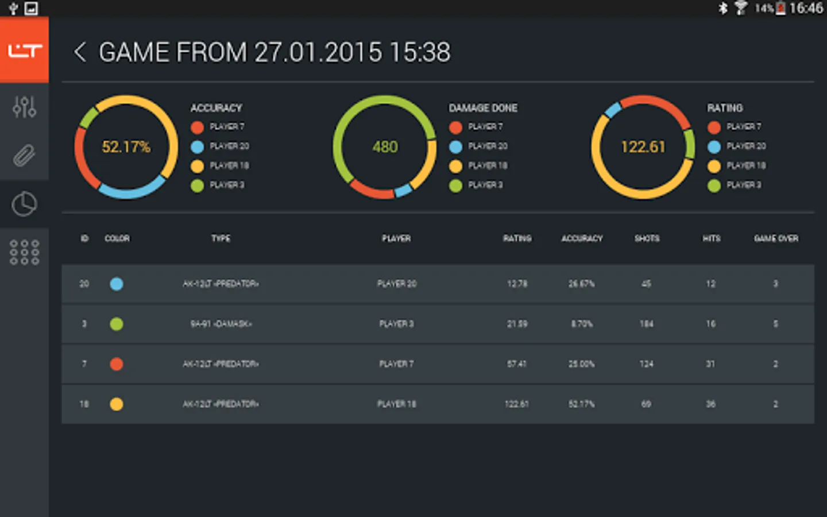Open the paperclip sidebar icon
827x517 pixels.
coord(24,156)
